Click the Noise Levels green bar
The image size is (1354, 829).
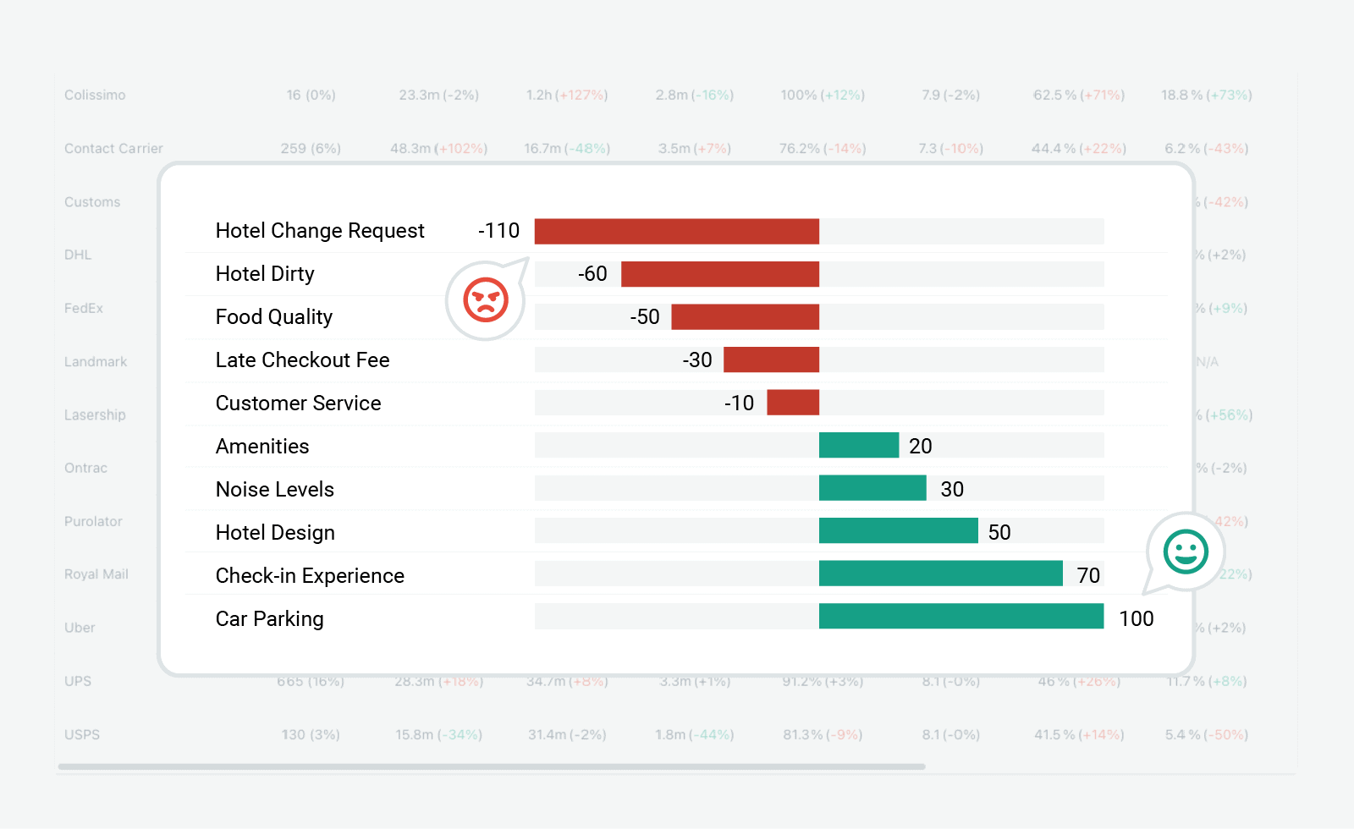point(872,488)
